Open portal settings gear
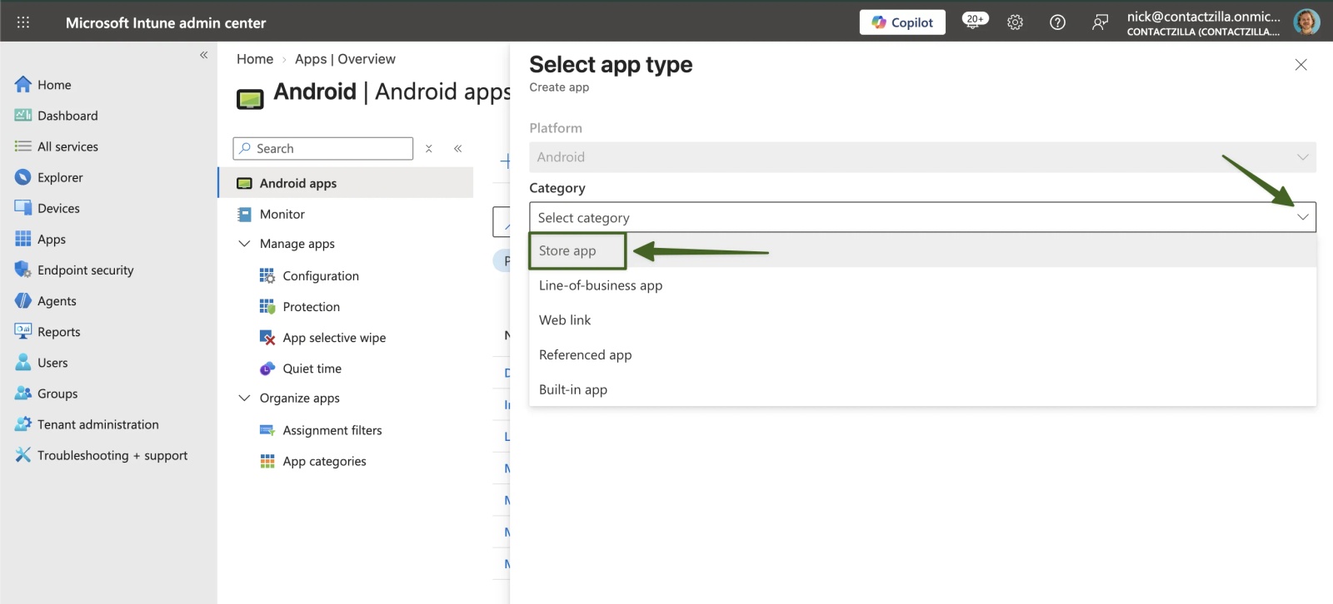The image size is (1333, 604). 1015,22
